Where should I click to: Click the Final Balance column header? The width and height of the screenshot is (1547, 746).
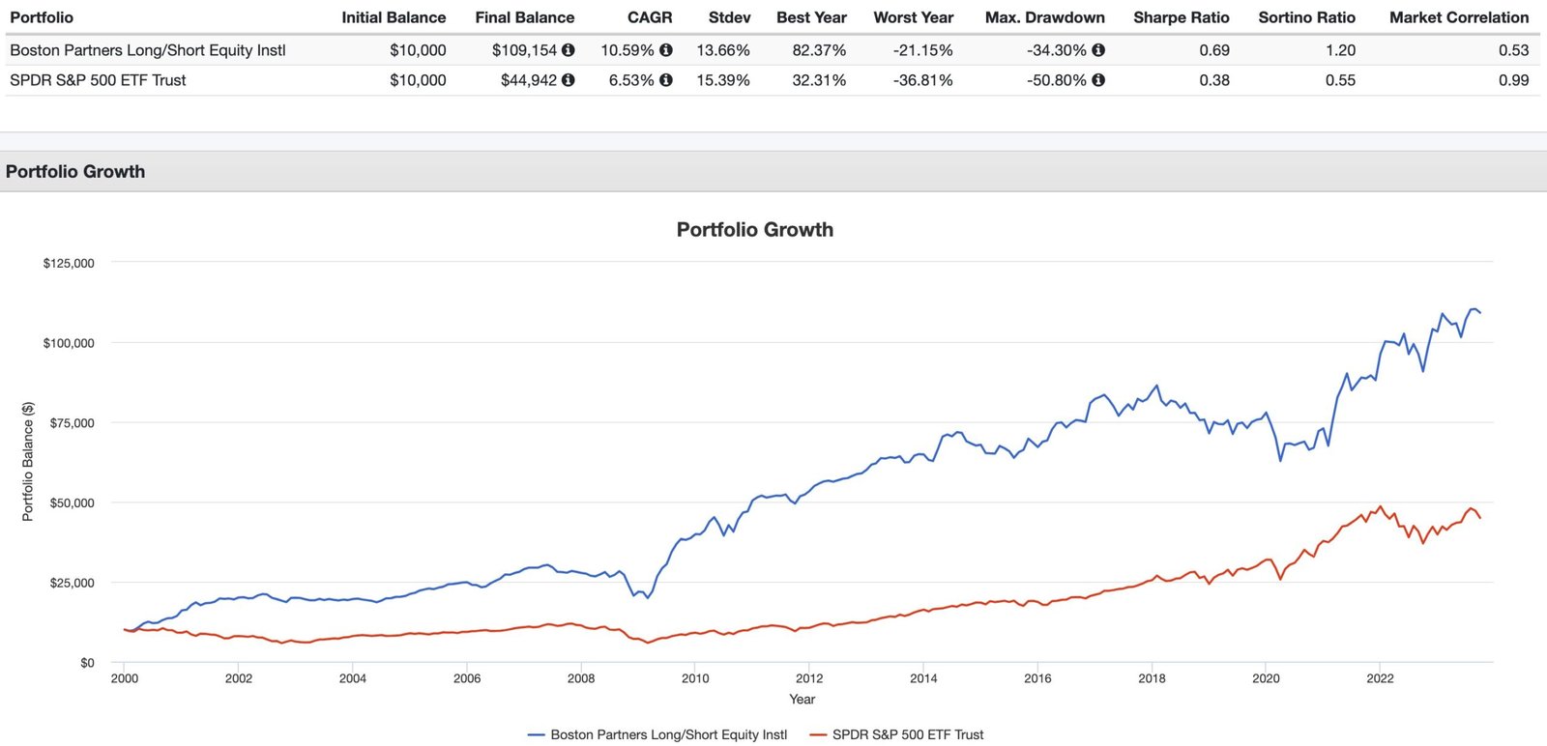[x=524, y=17]
